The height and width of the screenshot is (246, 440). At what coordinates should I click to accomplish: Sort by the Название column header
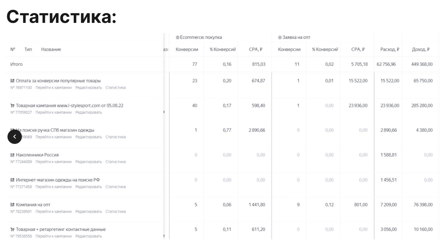[51, 50]
